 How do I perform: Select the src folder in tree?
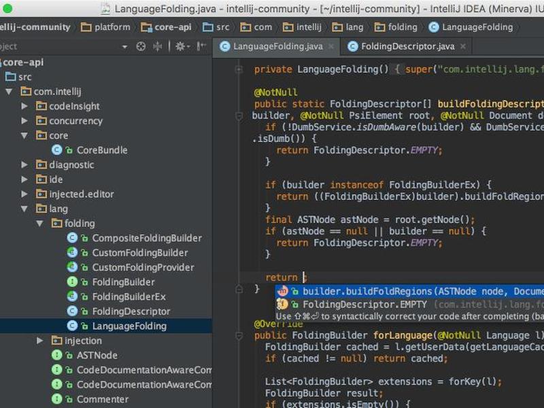25,77
